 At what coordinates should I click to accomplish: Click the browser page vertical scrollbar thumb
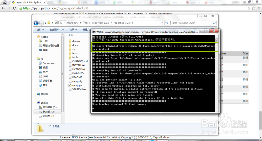point(260,120)
